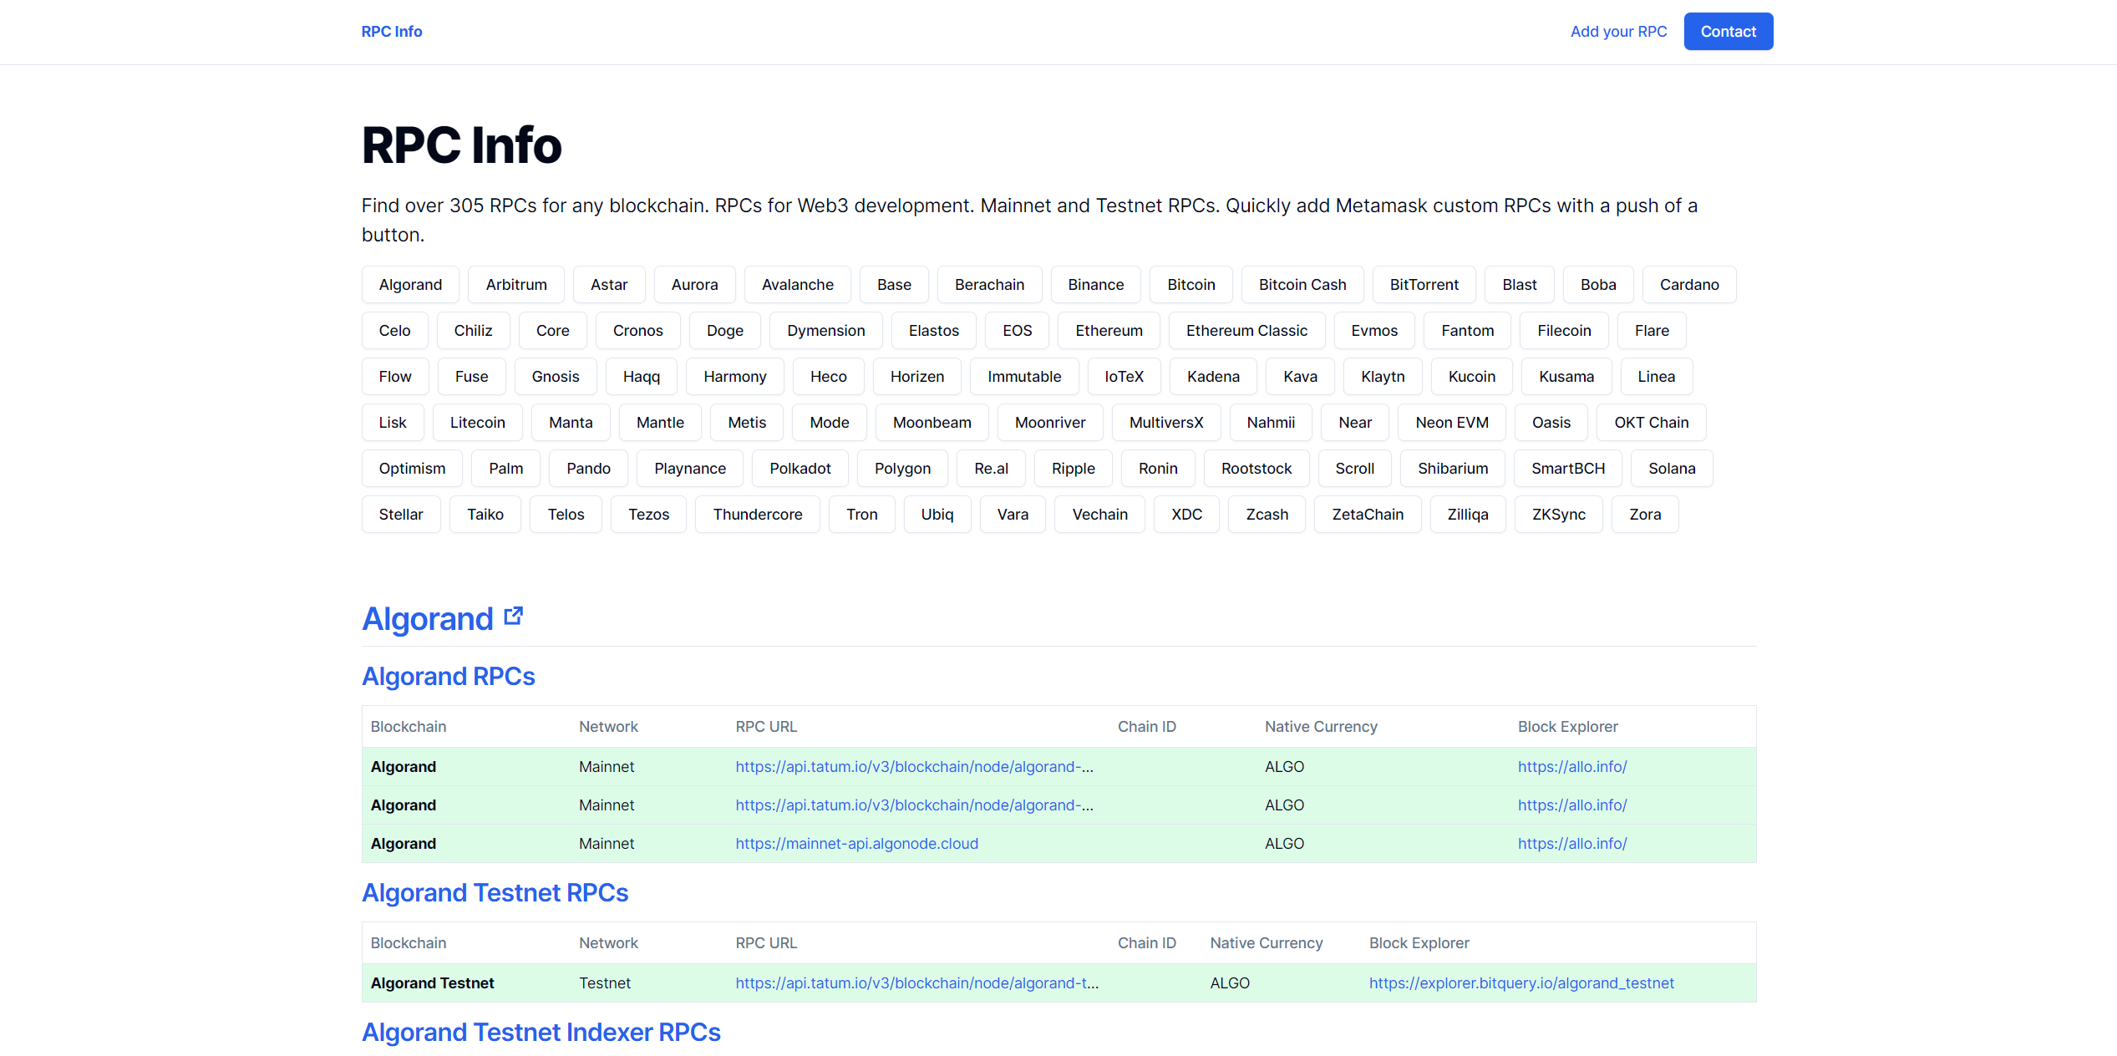
Task: Click the RPC Info header logo link
Action: 392,32
